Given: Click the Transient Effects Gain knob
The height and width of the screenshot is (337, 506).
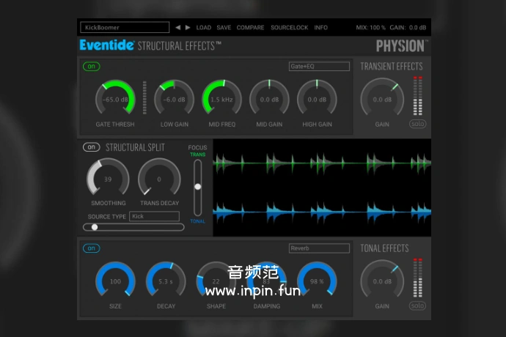Looking at the screenshot, I should point(382,99).
